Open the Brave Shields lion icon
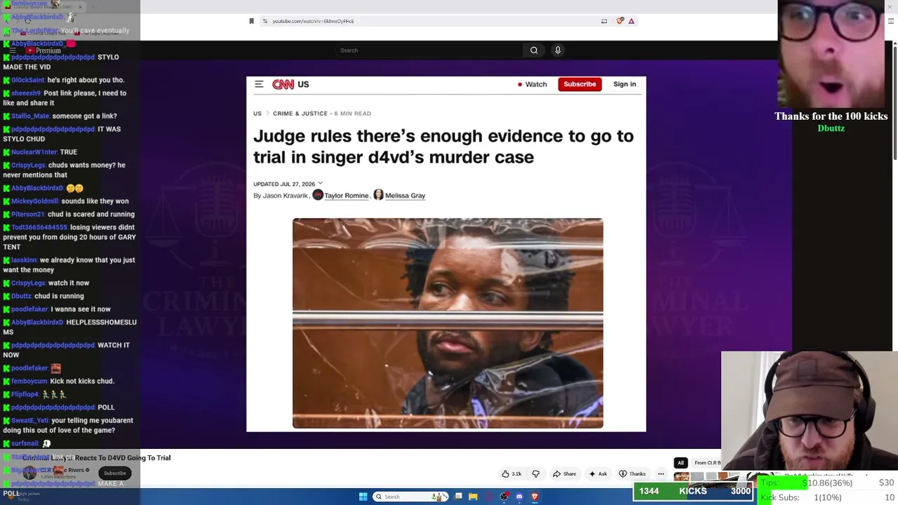 tap(619, 21)
